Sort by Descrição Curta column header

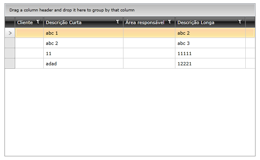tap(64, 22)
